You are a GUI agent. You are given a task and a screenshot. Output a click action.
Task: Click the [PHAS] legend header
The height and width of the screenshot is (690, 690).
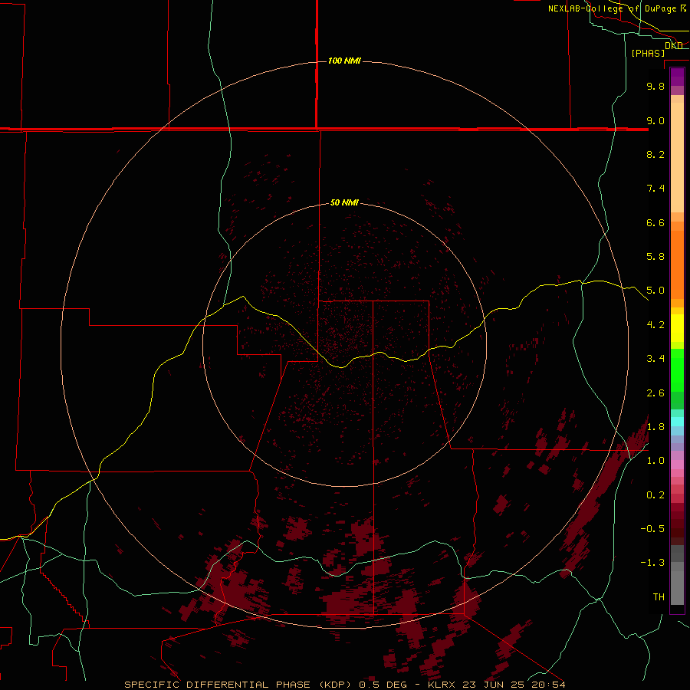point(648,53)
